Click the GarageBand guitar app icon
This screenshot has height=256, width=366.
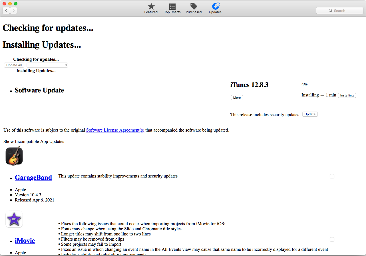14,156
